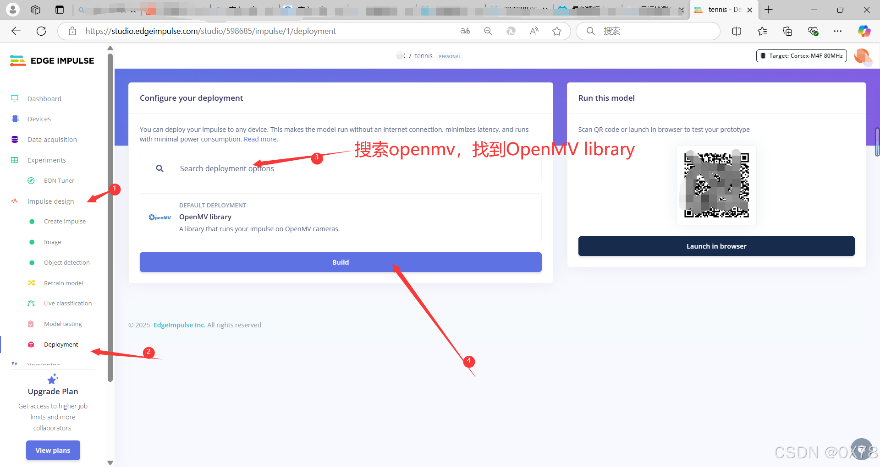880x467 pixels.
Task: Open EON Tuner
Action: coord(59,181)
